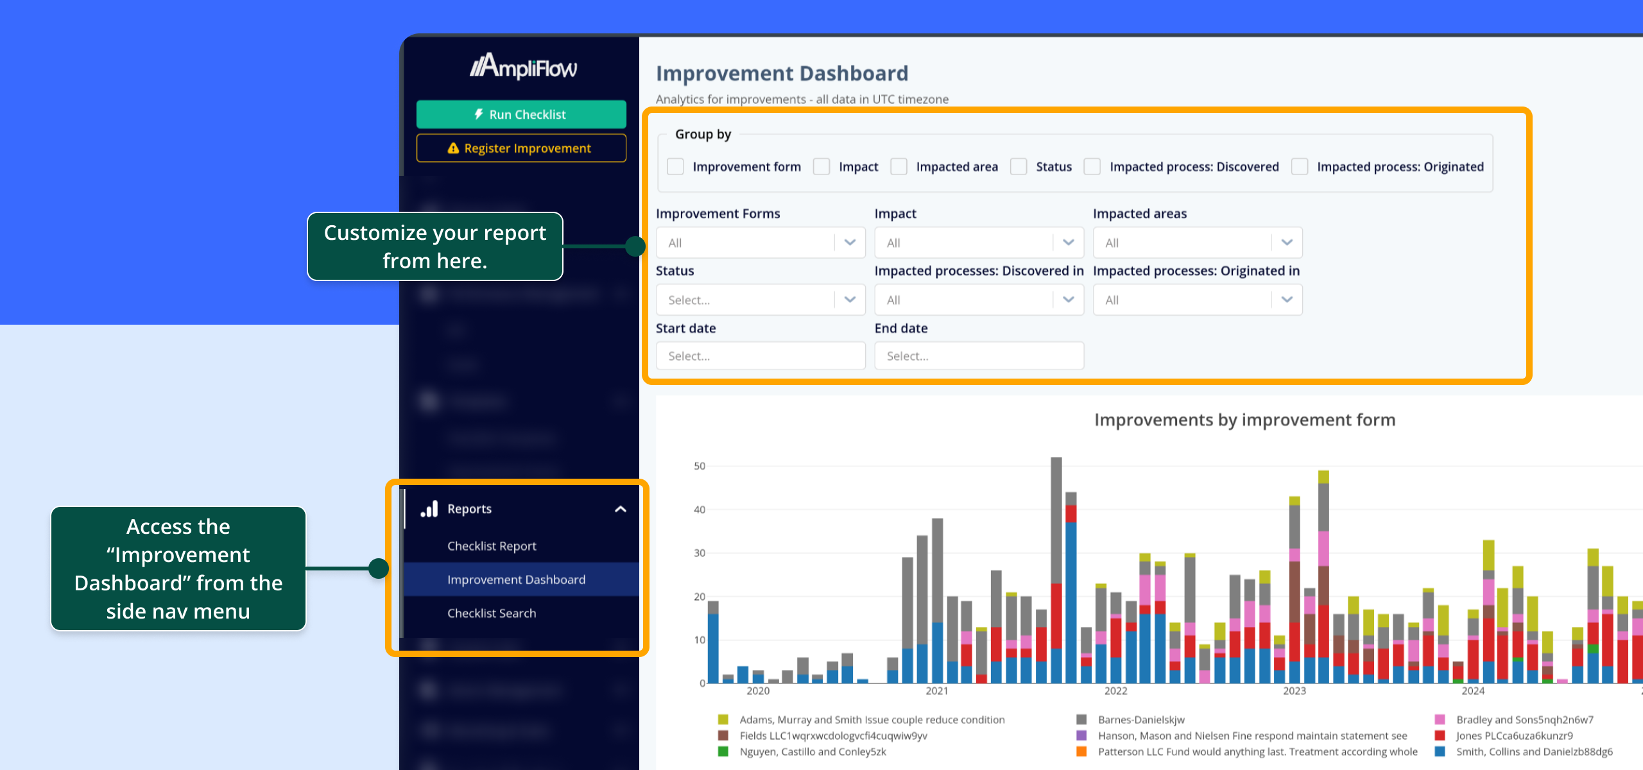Expand the Impacted areas dropdown
Image resolution: width=1643 pixels, height=770 pixels.
pos(1197,243)
